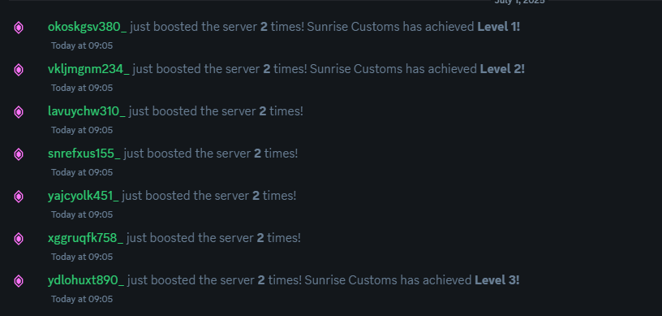Open the profile of lavuychw310_
Image resolution: width=662 pixels, height=316 pixels.
(x=87, y=111)
